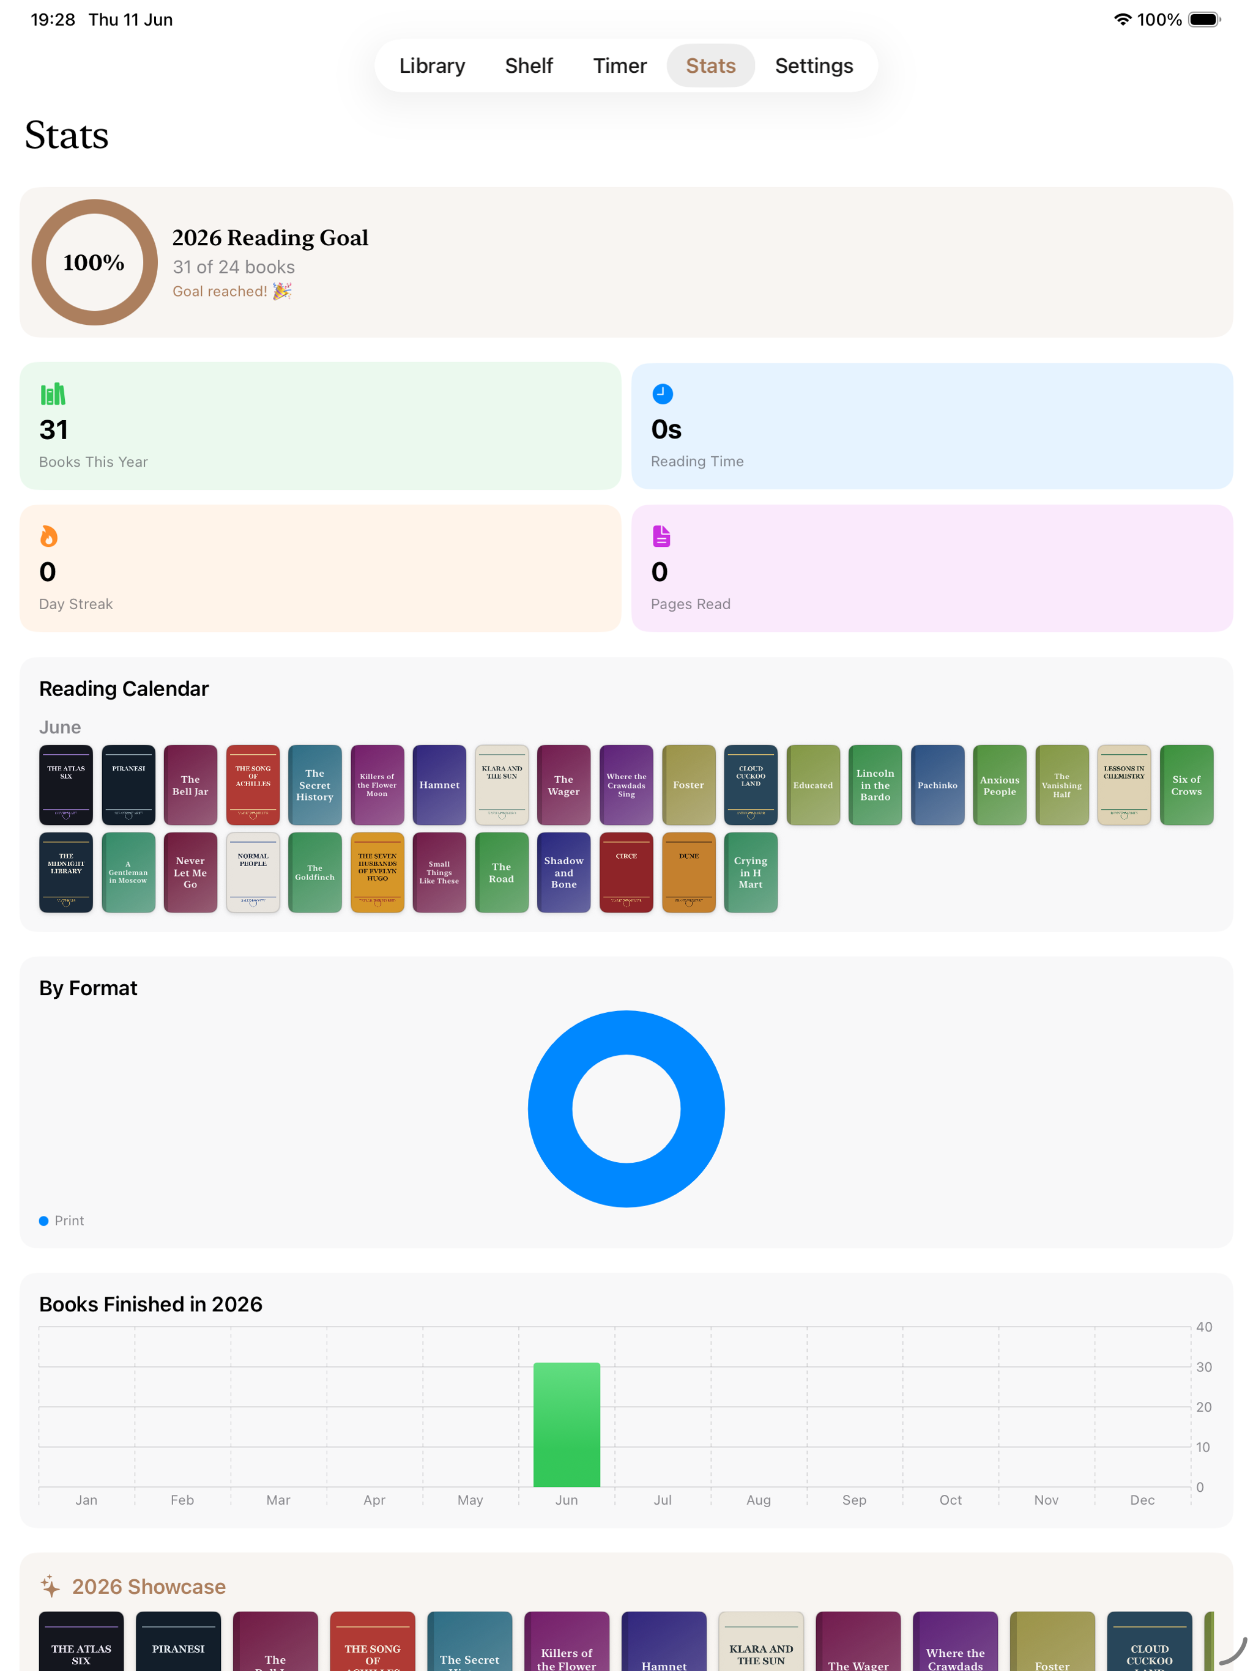Open The Goldfinch book cover
This screenshot has height=1671, width=1253.
(315, 873)
